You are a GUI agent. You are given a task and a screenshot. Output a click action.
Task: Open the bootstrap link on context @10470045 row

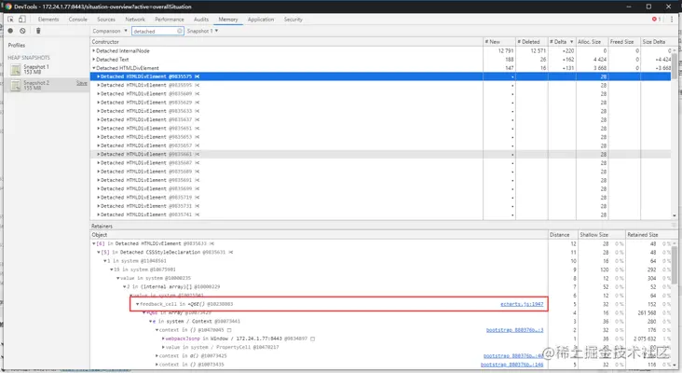[514, 330]
